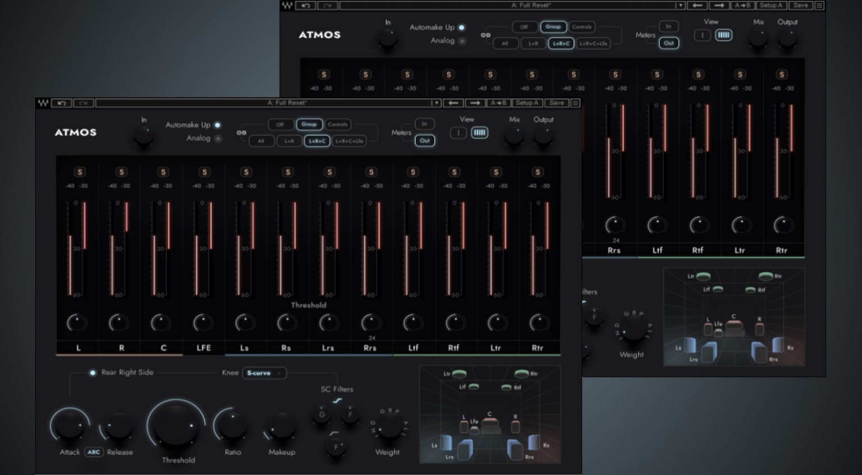This screenshot has height=475, width=862.
Task: Enable the Analog mode radio button
Action: (218, 138)
